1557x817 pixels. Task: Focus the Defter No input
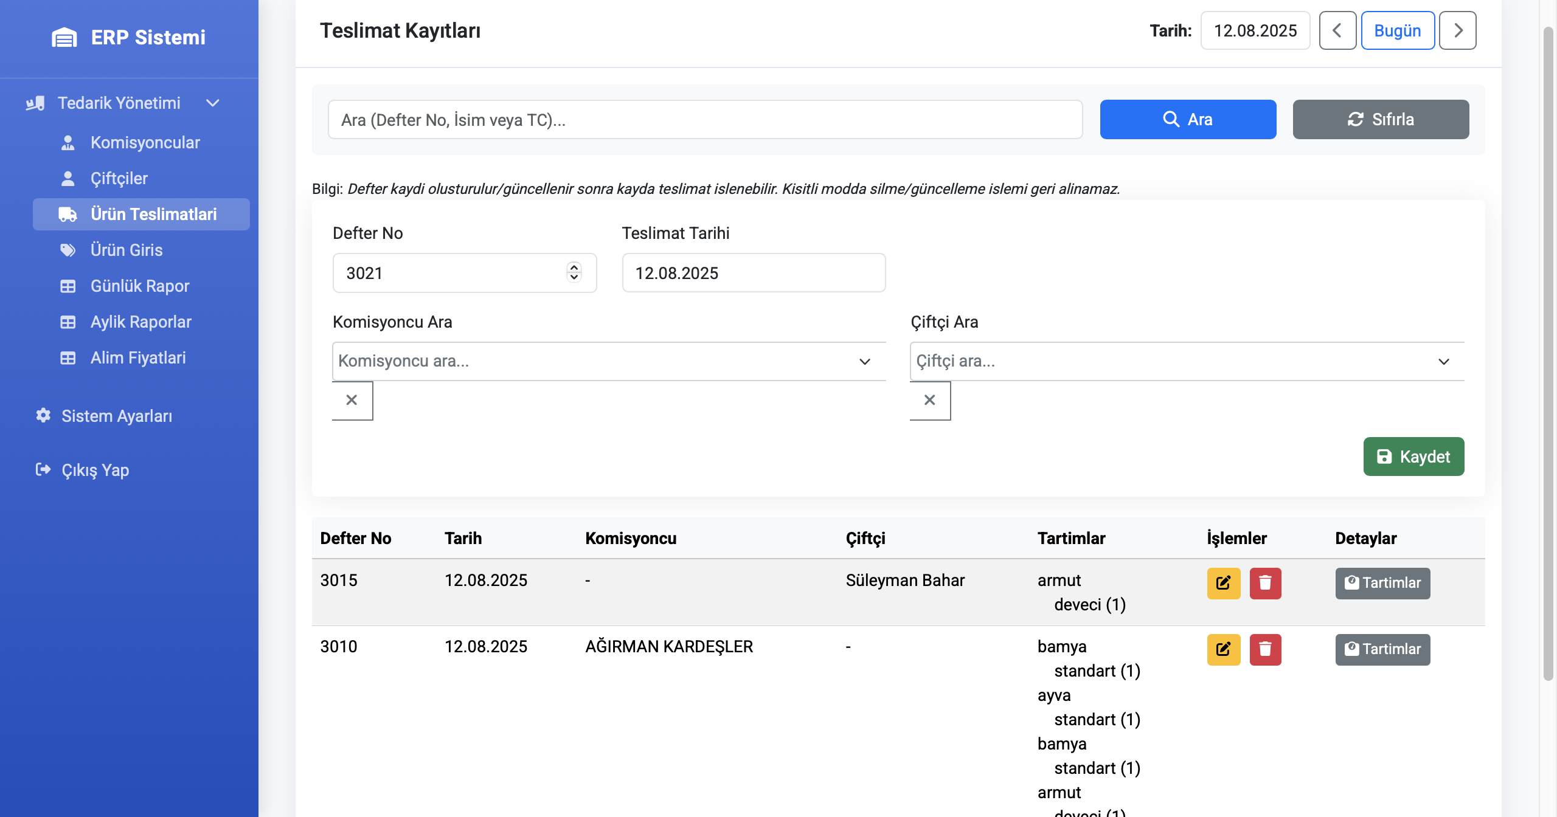(465, 273)
